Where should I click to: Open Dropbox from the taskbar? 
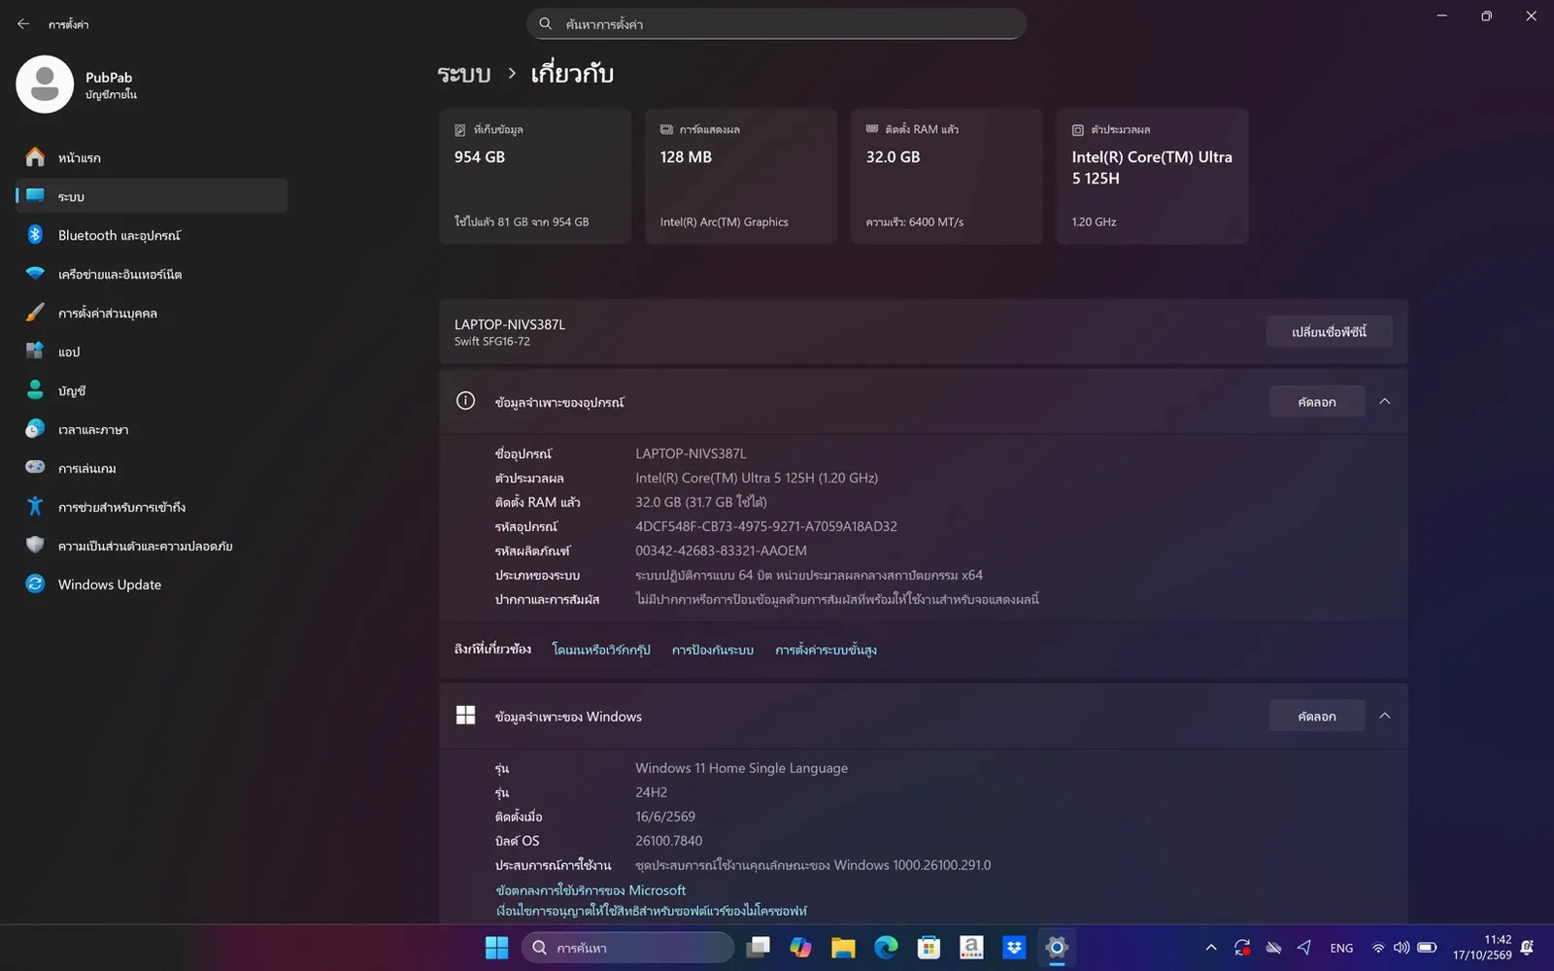1014,948
